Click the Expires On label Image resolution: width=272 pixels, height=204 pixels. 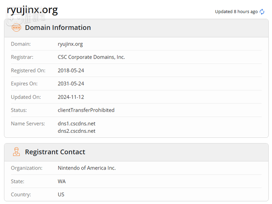(24, 84)
